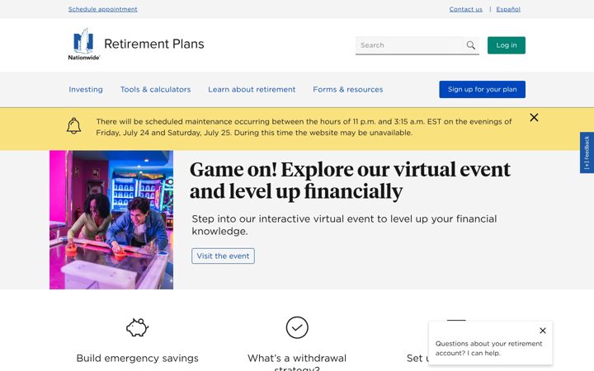Screen dimensions: 594x371
Task: Click the Retirement Plans title text
Action: (x=154, y=44)
